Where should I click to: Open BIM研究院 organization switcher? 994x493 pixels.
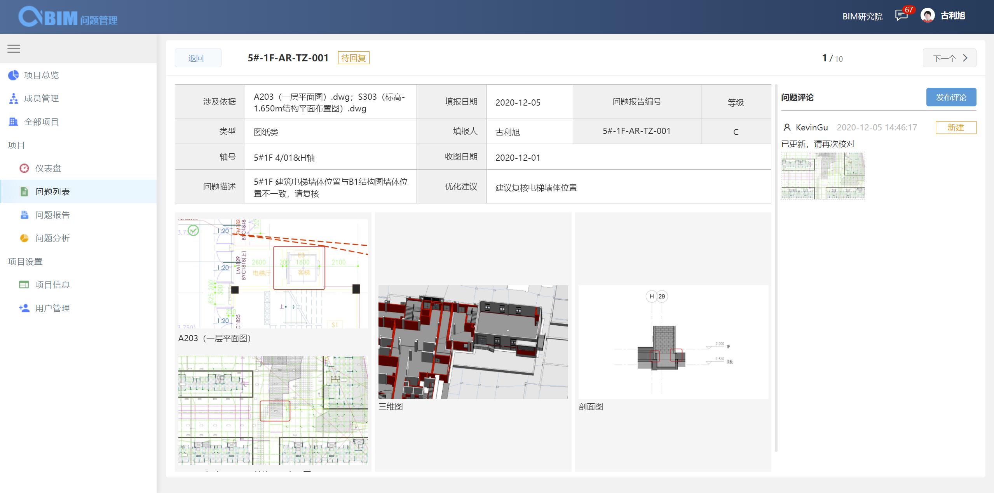click(862, 16)
